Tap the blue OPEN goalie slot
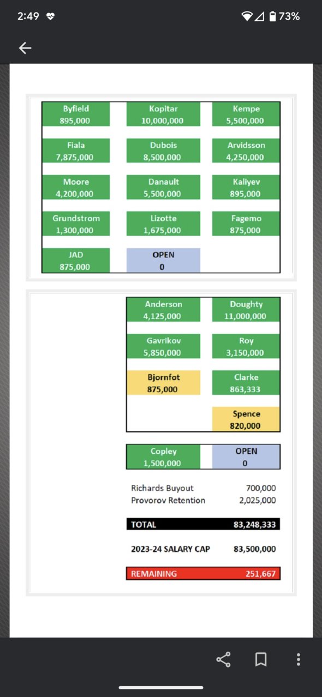The image size is (322, 697). (246, 456)
